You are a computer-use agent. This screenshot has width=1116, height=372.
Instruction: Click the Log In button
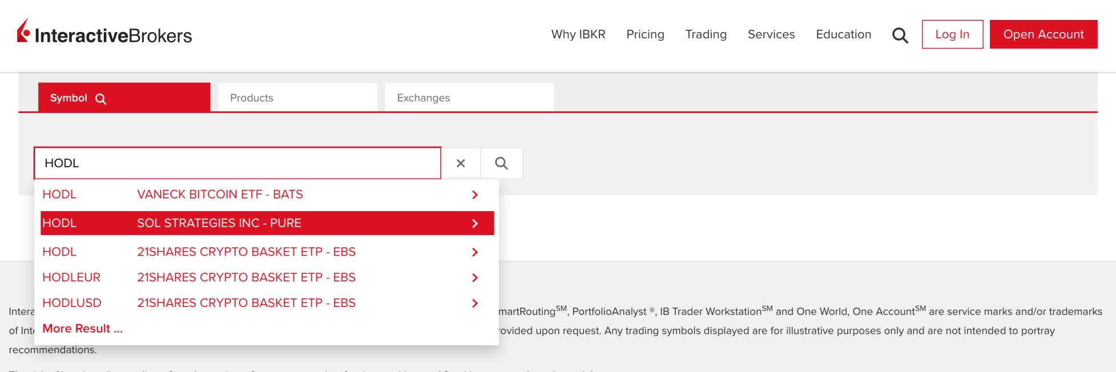(952, 34)
